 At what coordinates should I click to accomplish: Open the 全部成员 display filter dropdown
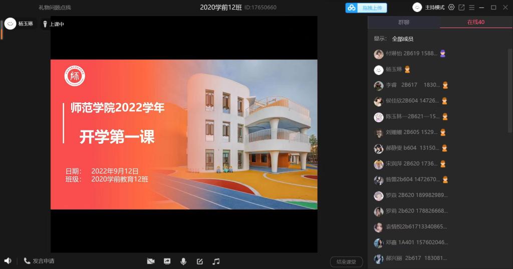click(402, 38)
